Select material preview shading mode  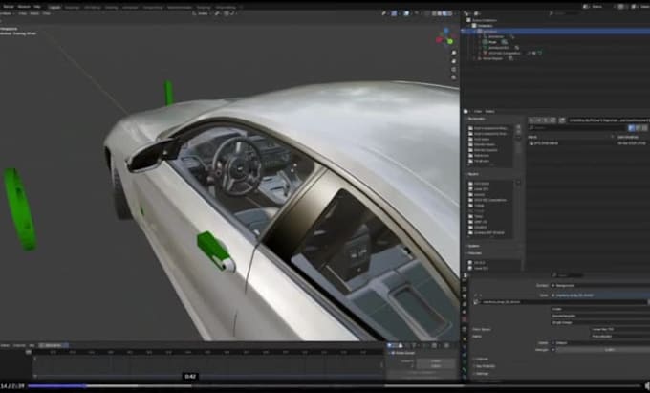[444, 13]
